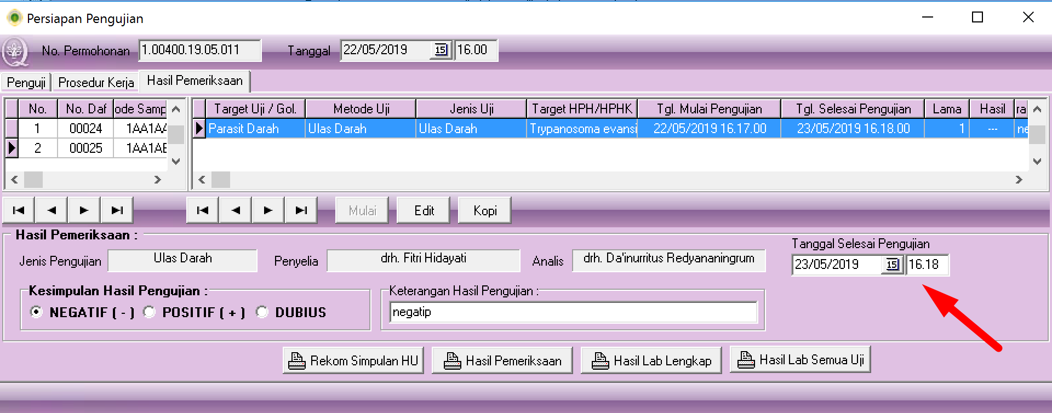Select the NEGATIF ( - ) radio option
The height and width of the screenshot is (413, 1052).
(x=36, y=312)
